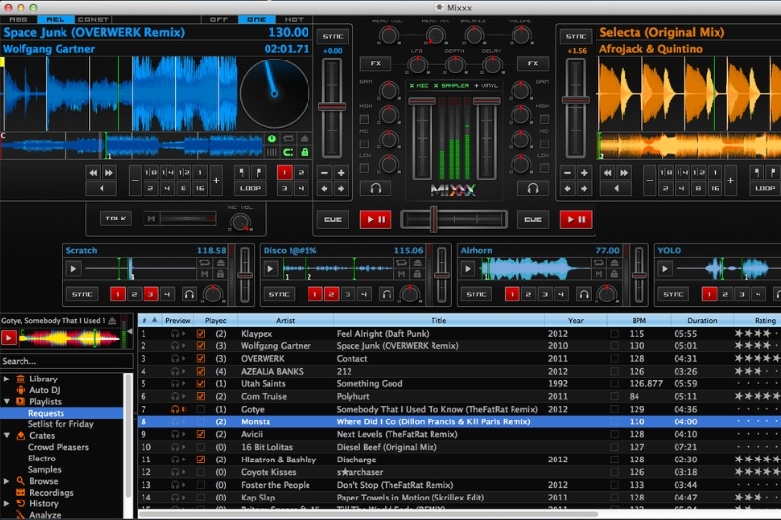Viewport: 781px width, 520px height.
Task: Toggle right channel MID kill checkbox
Action: pyautogui.click(x=545, y=143)
